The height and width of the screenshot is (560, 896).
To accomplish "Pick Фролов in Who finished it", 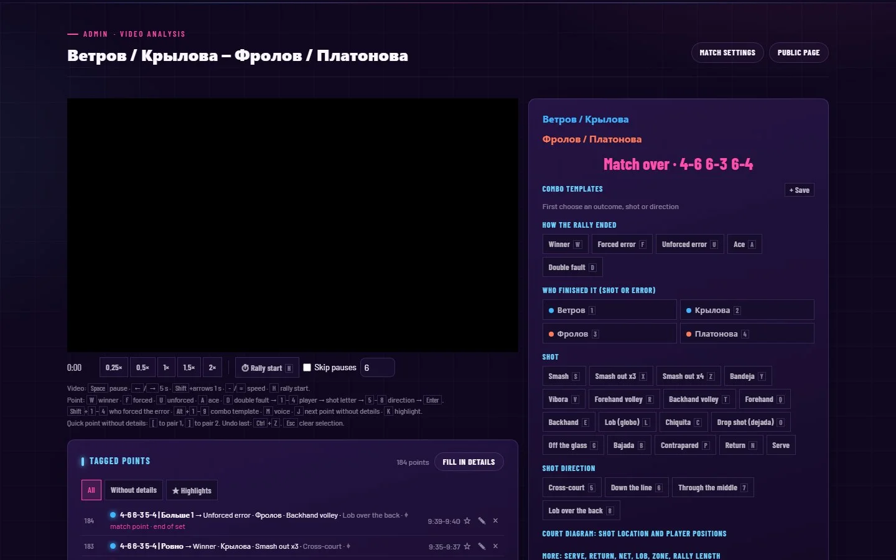I will point(610,334).
